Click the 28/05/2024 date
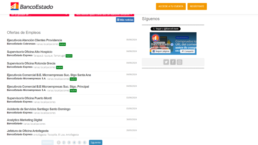Screen dimensions: 258x145 tap(132, 130)
